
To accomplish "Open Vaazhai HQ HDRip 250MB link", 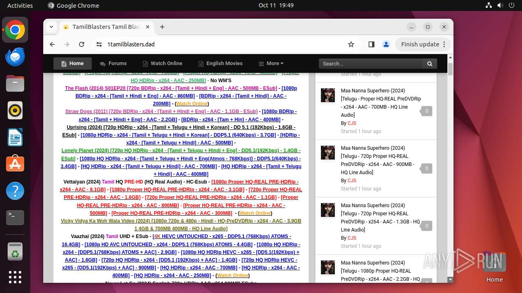I will pos(173,276).
